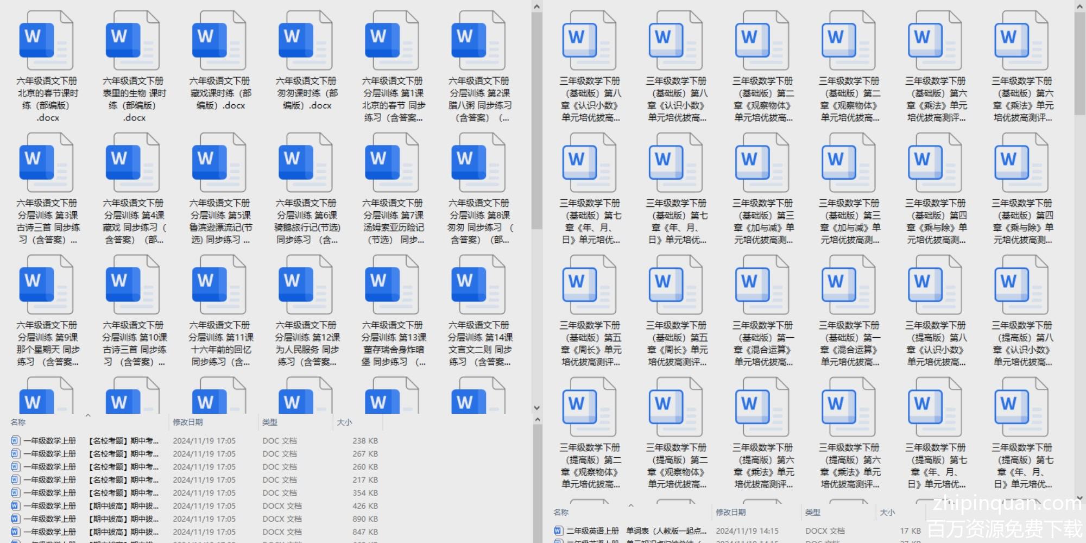Sort bottom-left list by 修改日期 column
The width and height of the screenshot is (1086, 543).
click(188, 422)
